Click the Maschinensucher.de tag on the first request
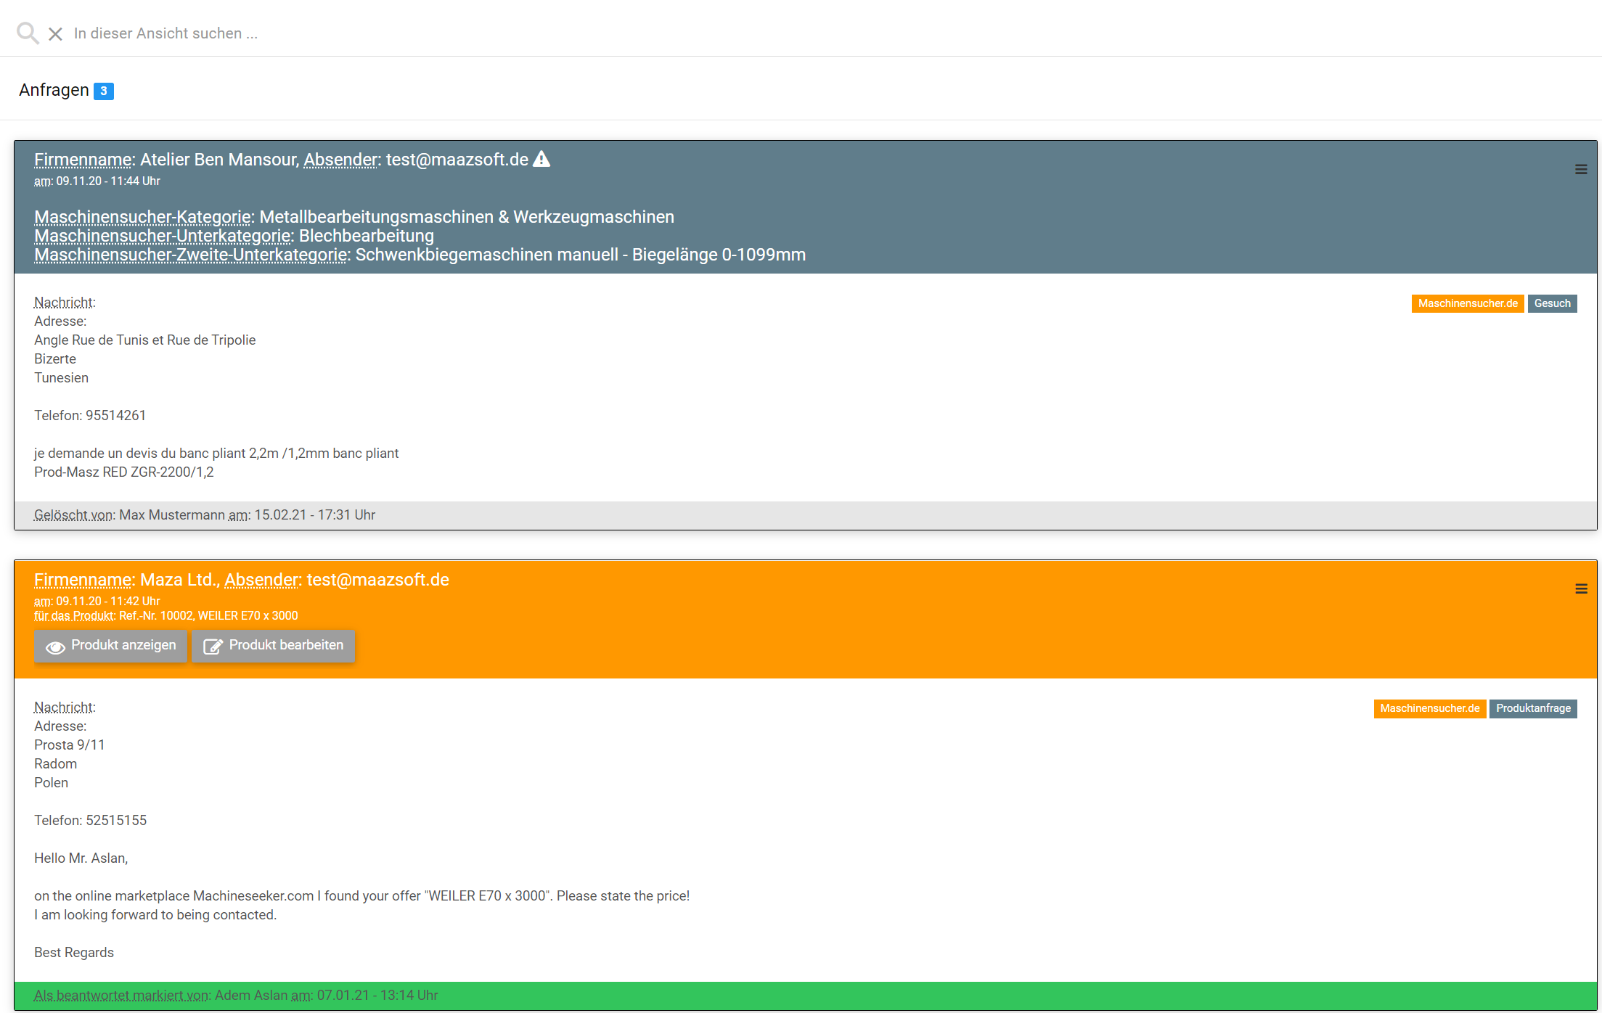 (x=1467, y=303)
